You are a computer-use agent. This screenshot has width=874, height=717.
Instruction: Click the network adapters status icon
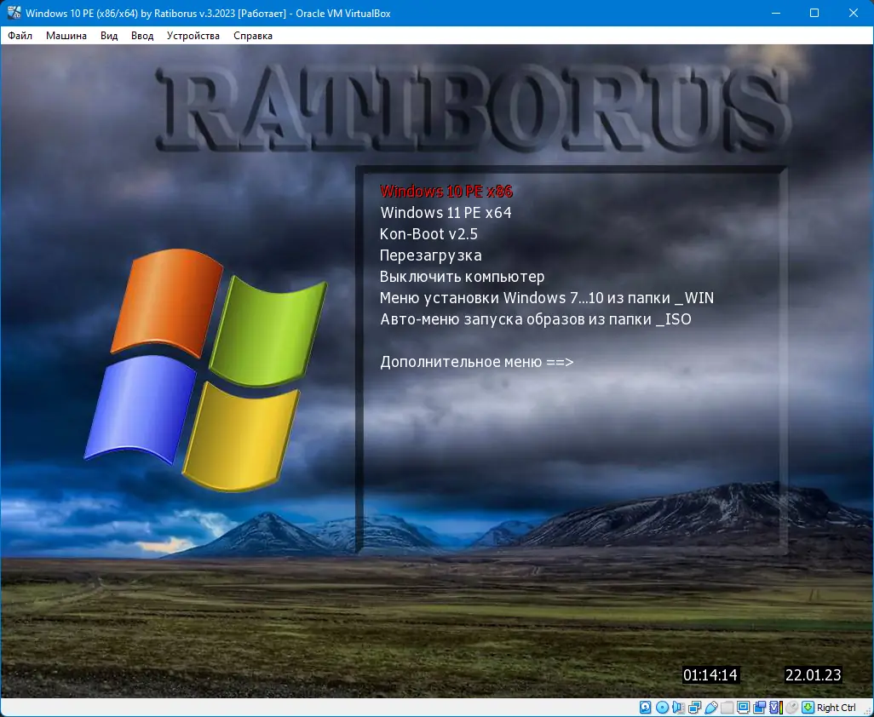tap(694, 708)
